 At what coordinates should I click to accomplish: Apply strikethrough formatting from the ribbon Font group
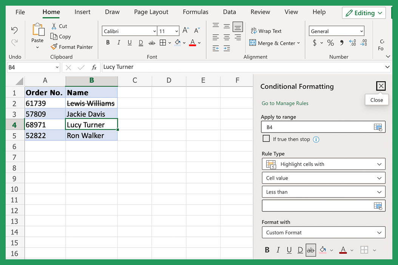151,43
